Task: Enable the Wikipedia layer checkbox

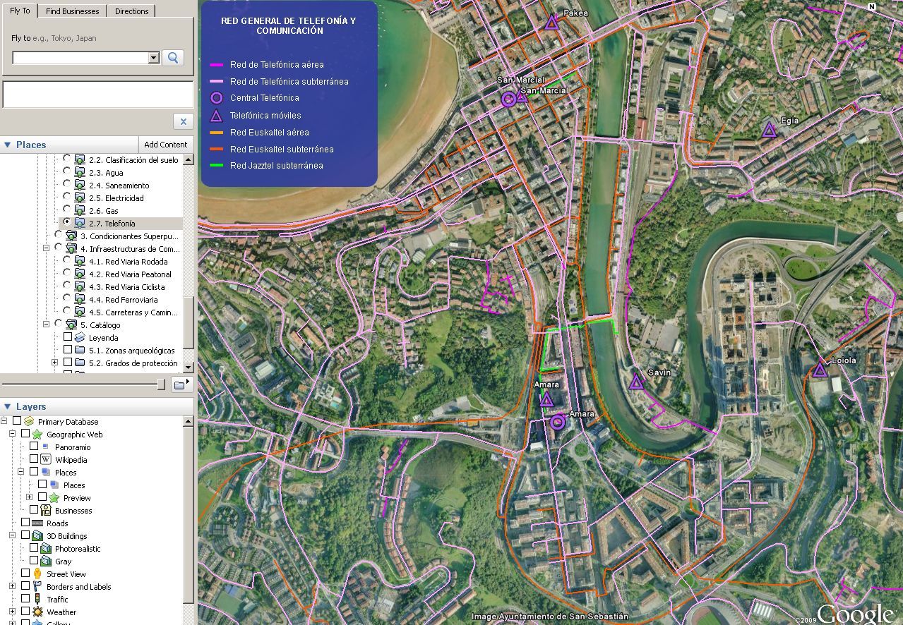Action: 34,460
